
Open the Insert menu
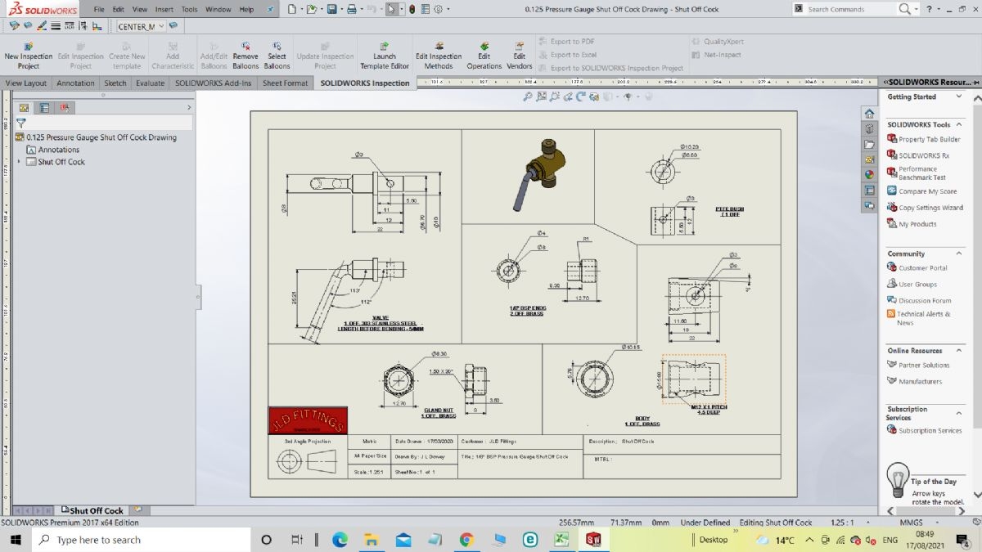(164, 9)
